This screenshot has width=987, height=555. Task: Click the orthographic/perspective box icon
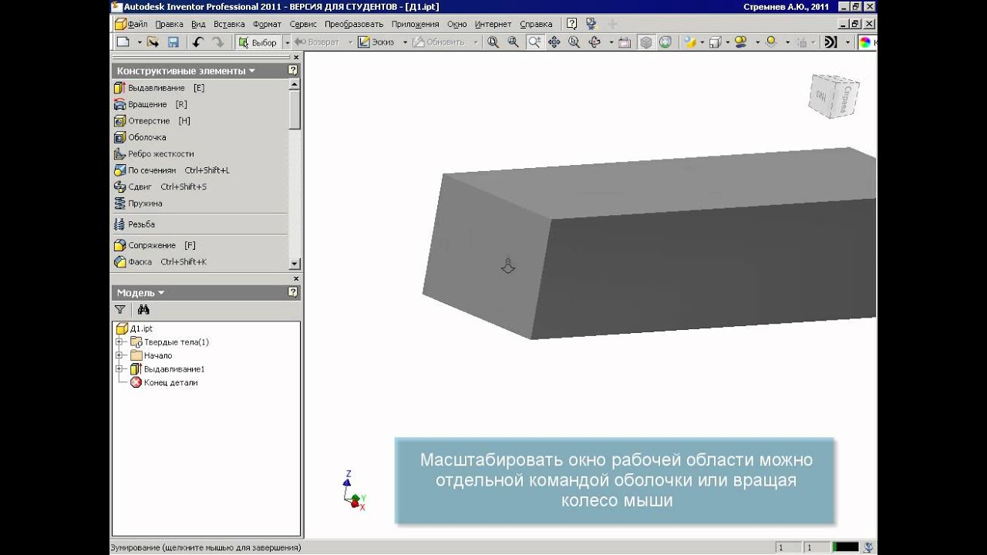point(716,42)
